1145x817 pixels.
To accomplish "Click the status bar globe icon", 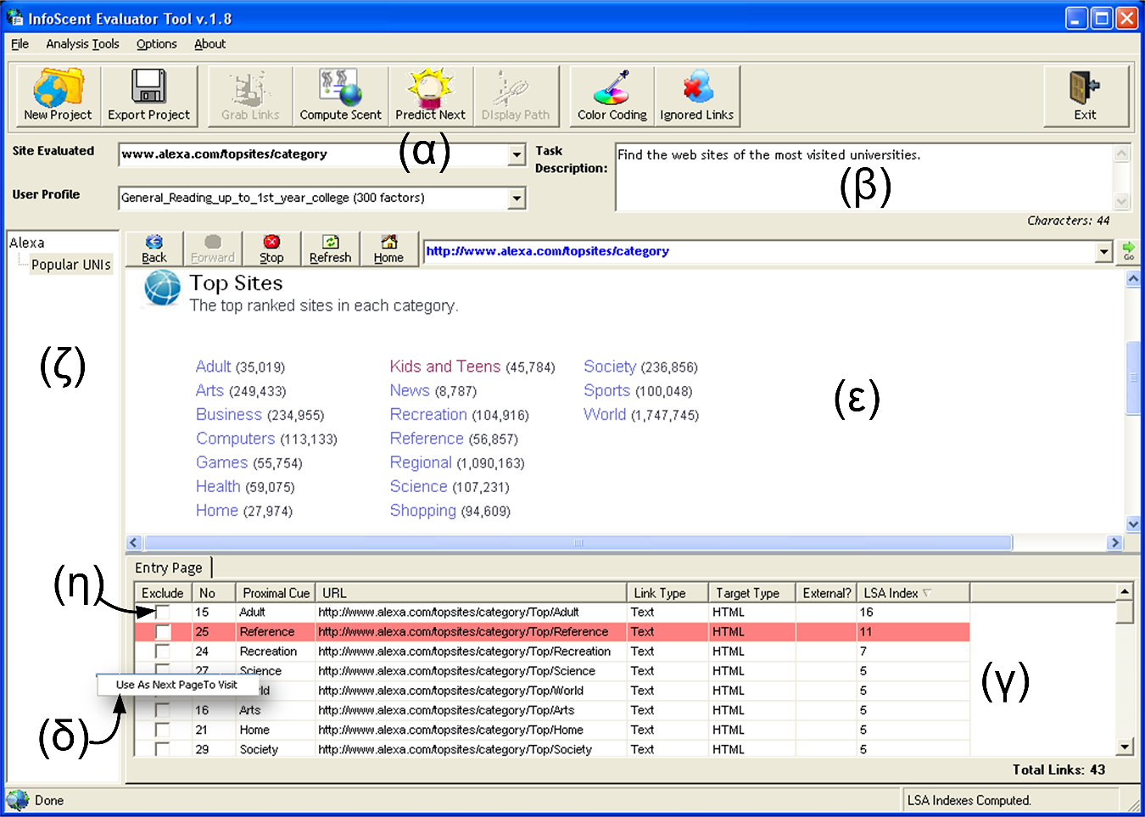I will [18, 800].
